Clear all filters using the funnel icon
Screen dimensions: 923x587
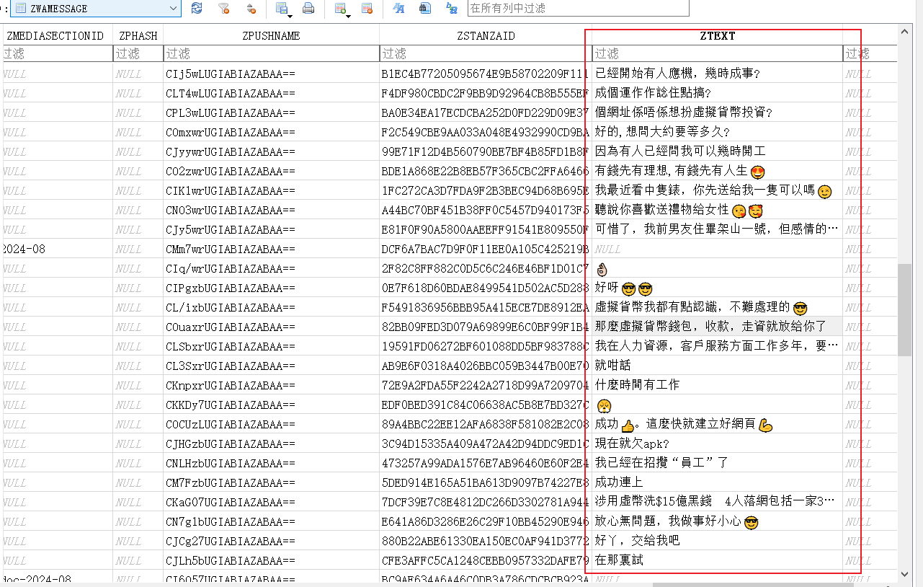click(x=223, y=9)
